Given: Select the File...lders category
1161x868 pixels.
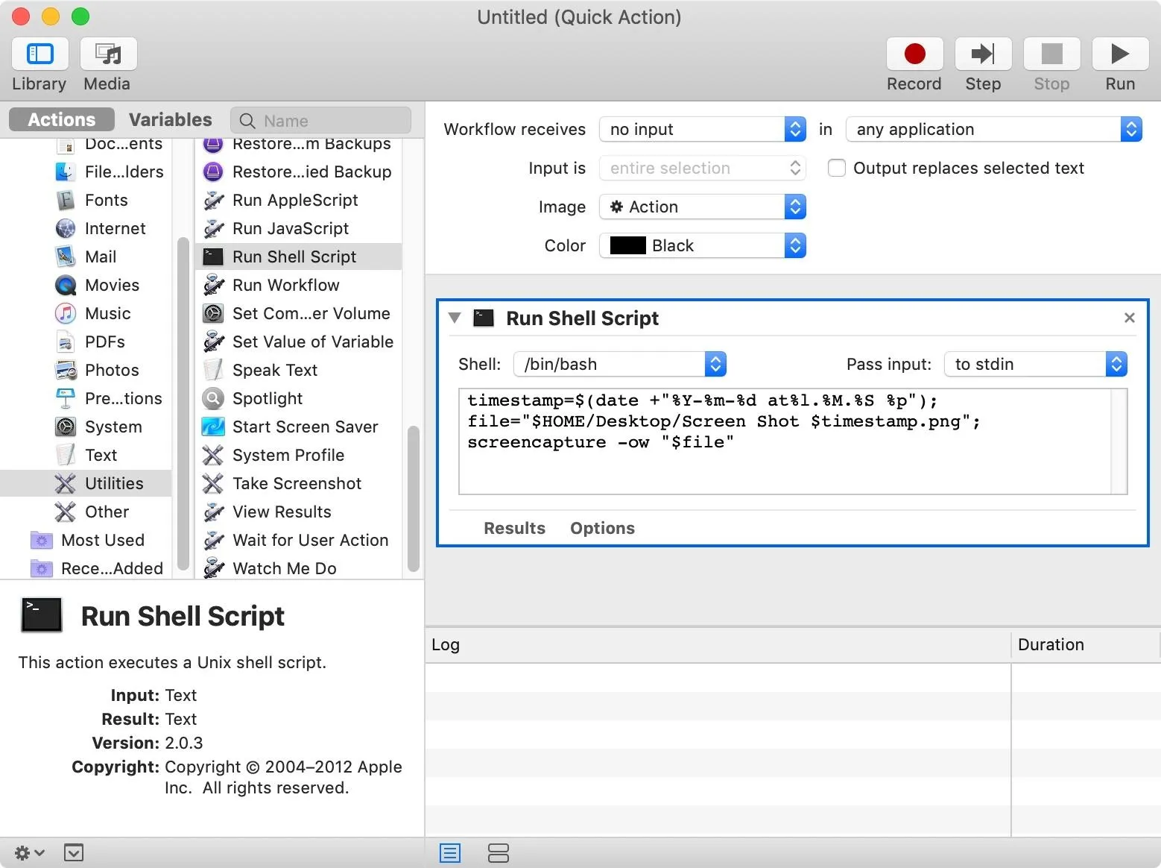Looking at the screenshot, I should (x=86, y=172).
